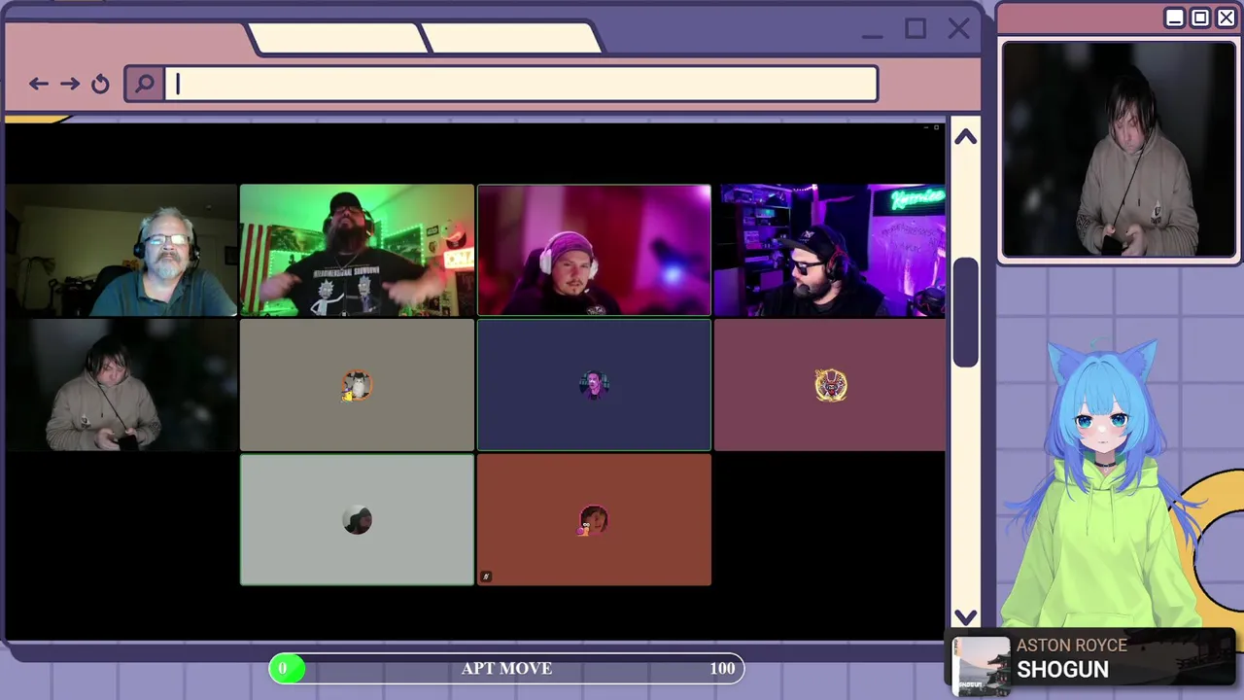Image resolution: width=1244 pixels, height=700 pixels.
Task: Maximize the main browser frame
Action: pos(916,30)
